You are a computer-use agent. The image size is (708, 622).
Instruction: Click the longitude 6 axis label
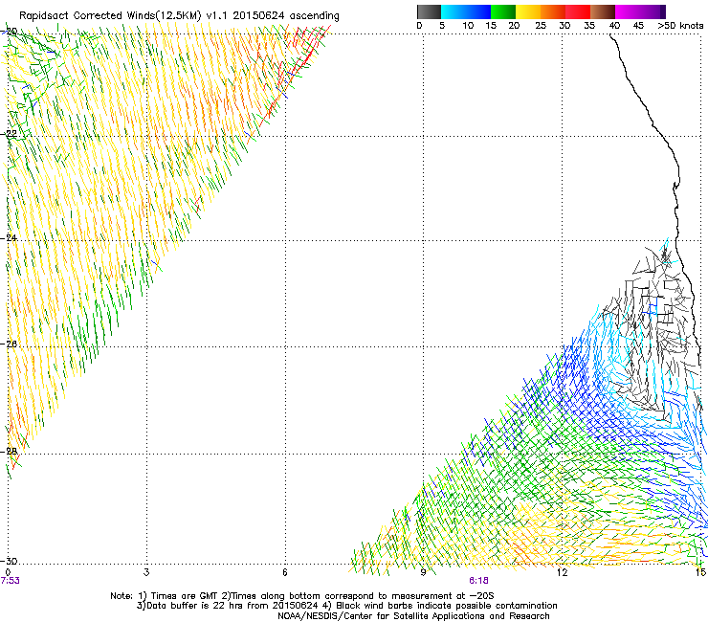(x=285, y=572)
